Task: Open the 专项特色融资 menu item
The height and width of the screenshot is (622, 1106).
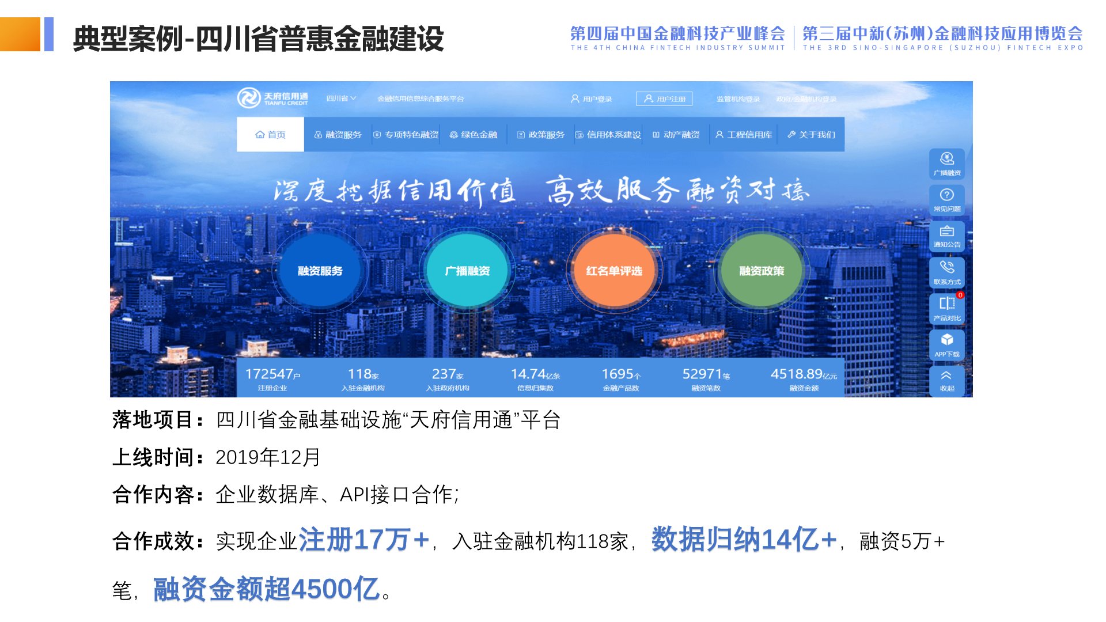Action: (x=406, y=135)
